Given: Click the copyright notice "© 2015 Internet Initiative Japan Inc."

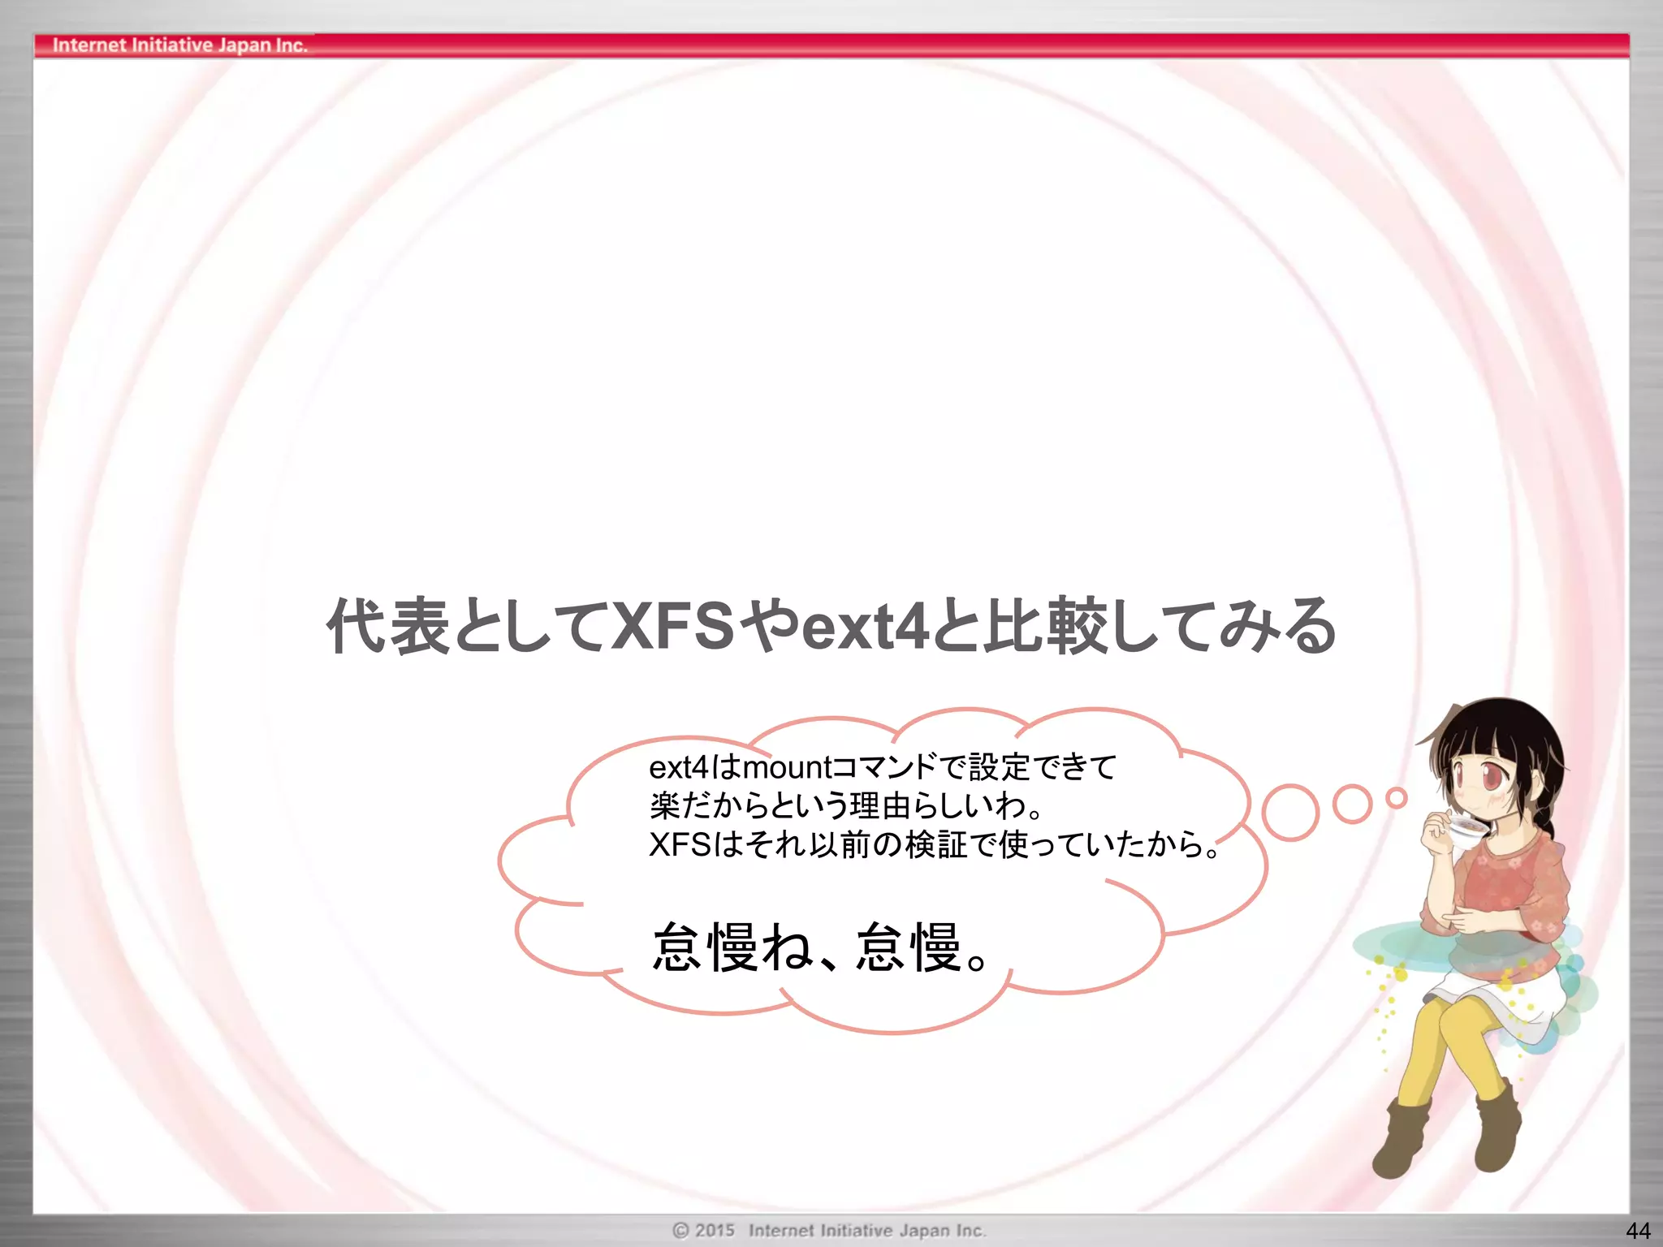Looking at the screenshot, I should 829,1230.
